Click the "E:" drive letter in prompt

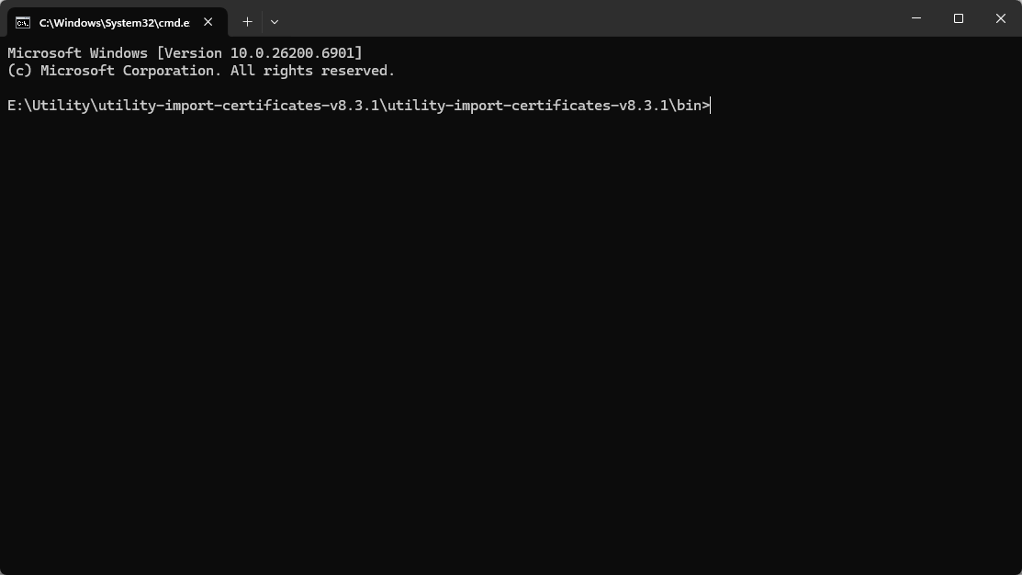point(16,106)
